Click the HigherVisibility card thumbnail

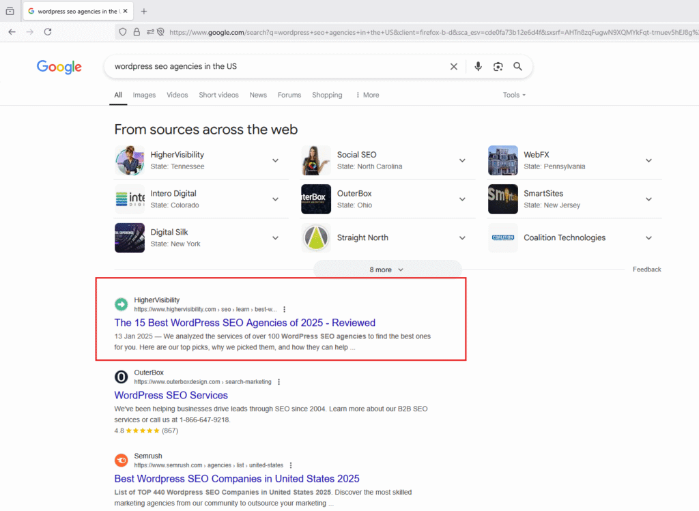click(130, 160)
